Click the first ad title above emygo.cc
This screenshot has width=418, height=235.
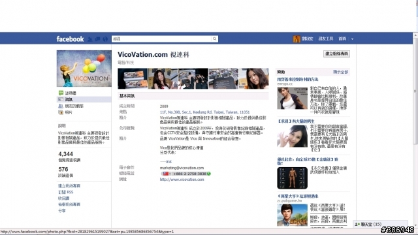coord(298,80)
